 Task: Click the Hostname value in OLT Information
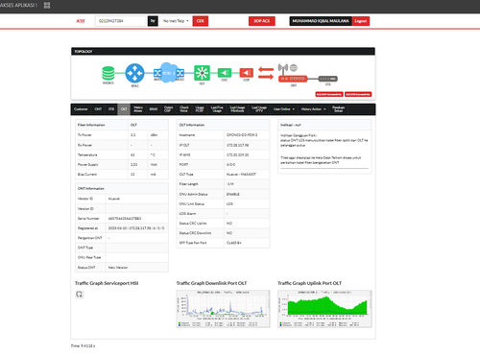click(x=242, y=135)
